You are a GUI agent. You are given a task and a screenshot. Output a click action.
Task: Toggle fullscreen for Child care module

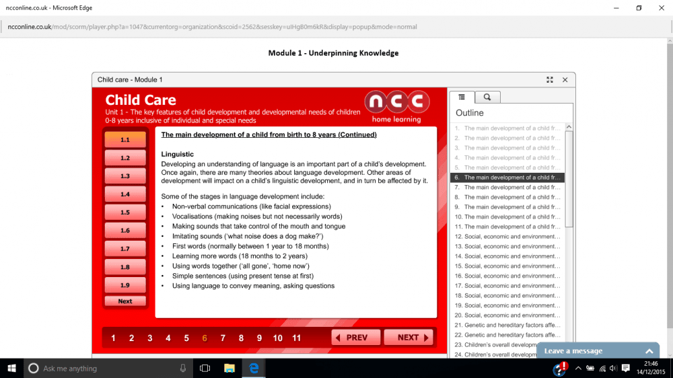550,79
